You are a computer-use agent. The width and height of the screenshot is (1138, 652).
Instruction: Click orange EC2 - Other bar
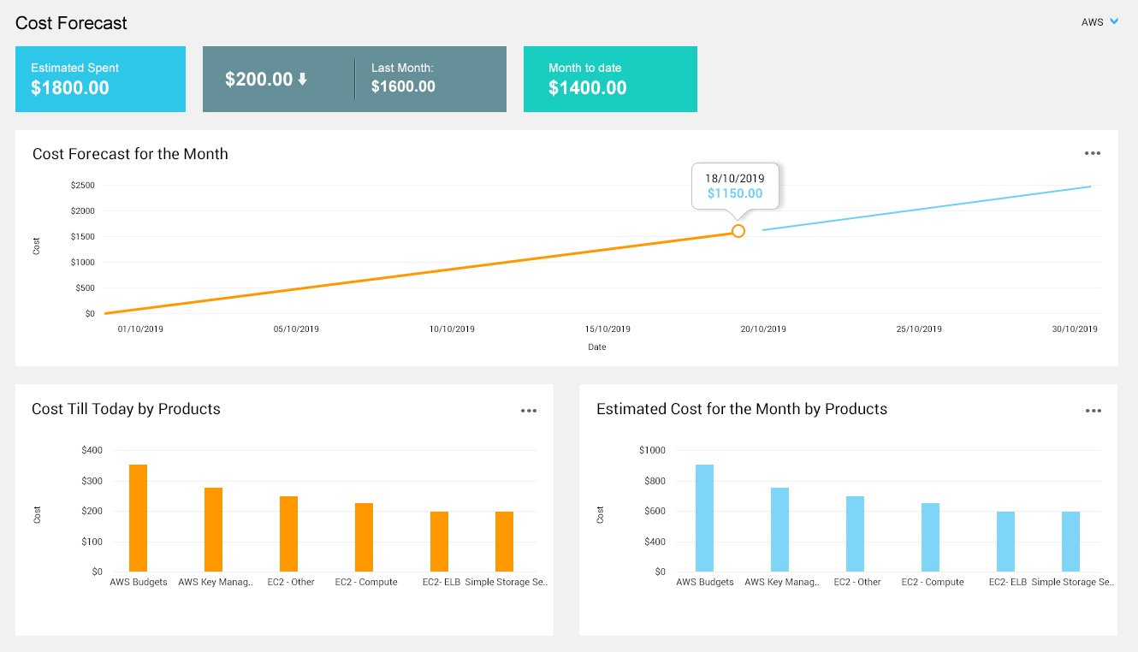tap(288, 534)
